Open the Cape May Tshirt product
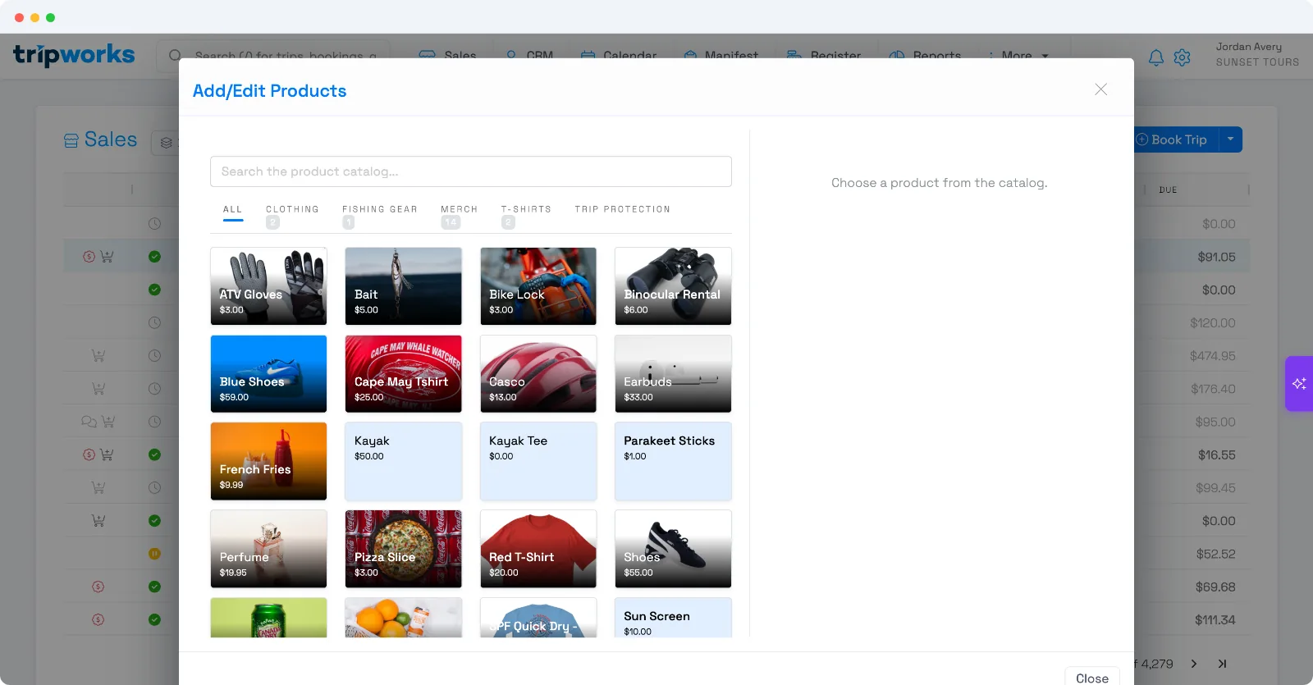1313x685 pixels. click(x=403, y=373)
